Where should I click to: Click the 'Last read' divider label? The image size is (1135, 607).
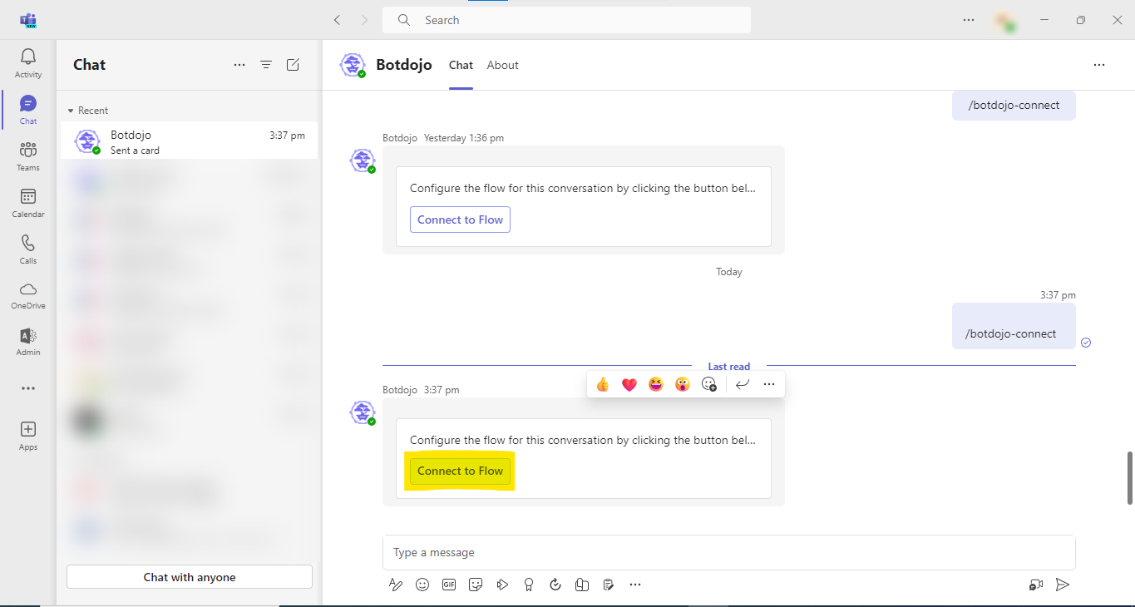pos(729,366)
